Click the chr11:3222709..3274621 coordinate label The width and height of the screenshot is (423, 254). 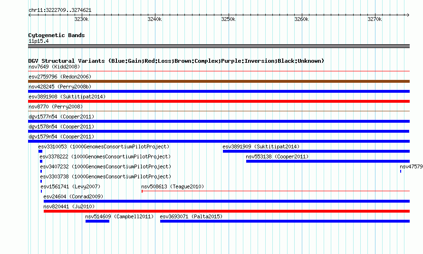(x=60, y=10)
